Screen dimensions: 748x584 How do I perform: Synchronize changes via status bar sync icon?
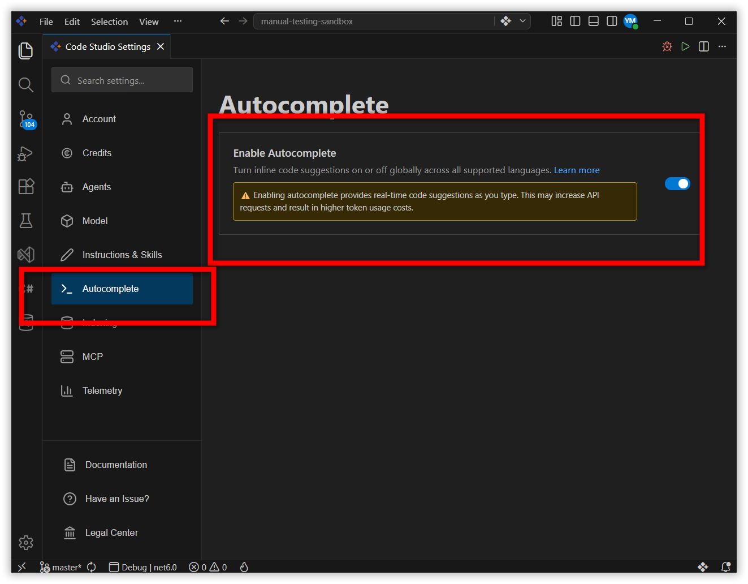click(x=92, y=567)
